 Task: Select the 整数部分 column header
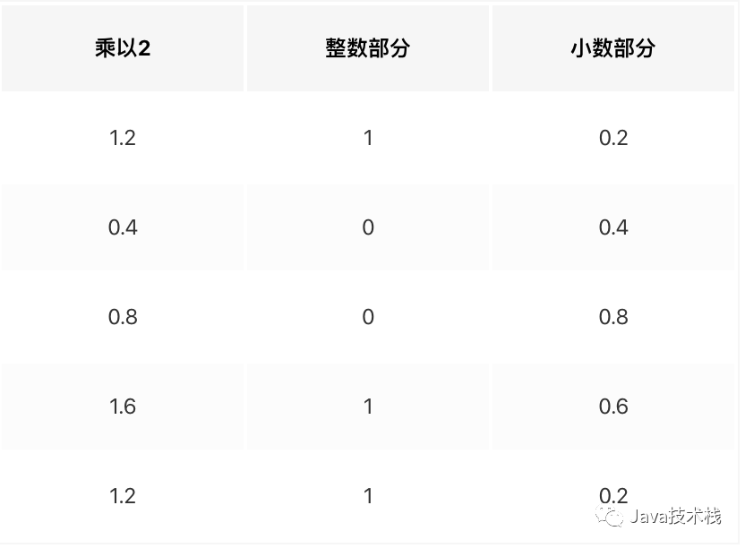(368, 48)
